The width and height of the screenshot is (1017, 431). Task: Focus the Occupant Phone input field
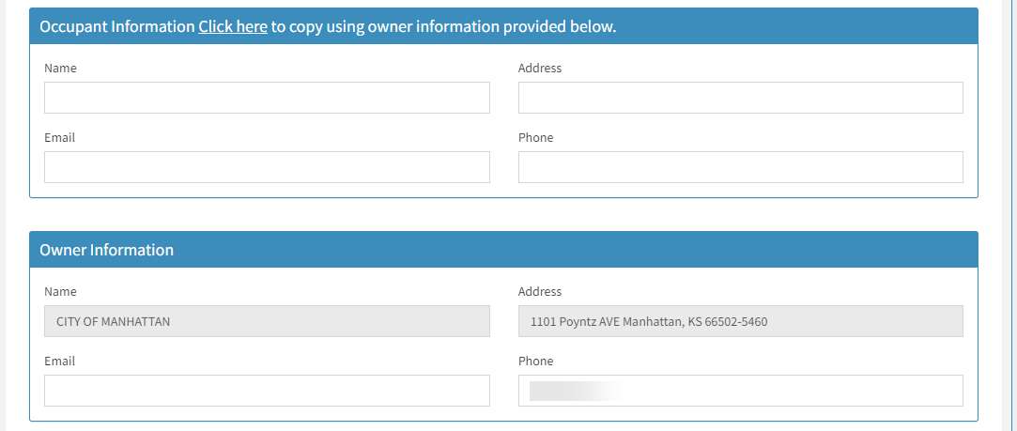[741, 167]
